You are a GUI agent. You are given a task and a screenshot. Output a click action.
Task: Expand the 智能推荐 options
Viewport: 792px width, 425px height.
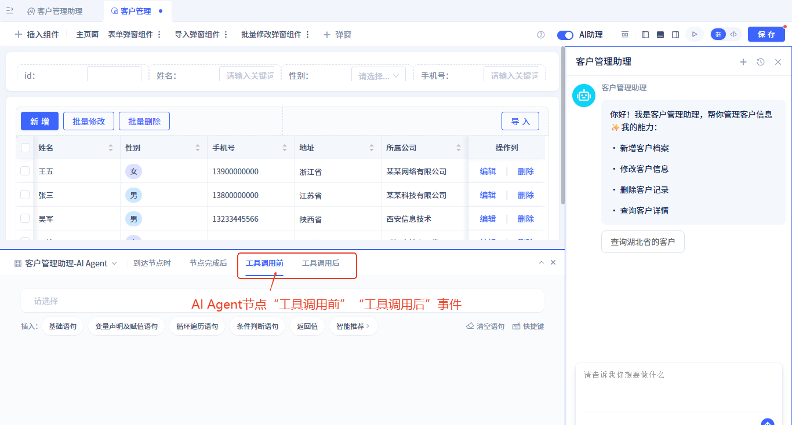(353, 327)
